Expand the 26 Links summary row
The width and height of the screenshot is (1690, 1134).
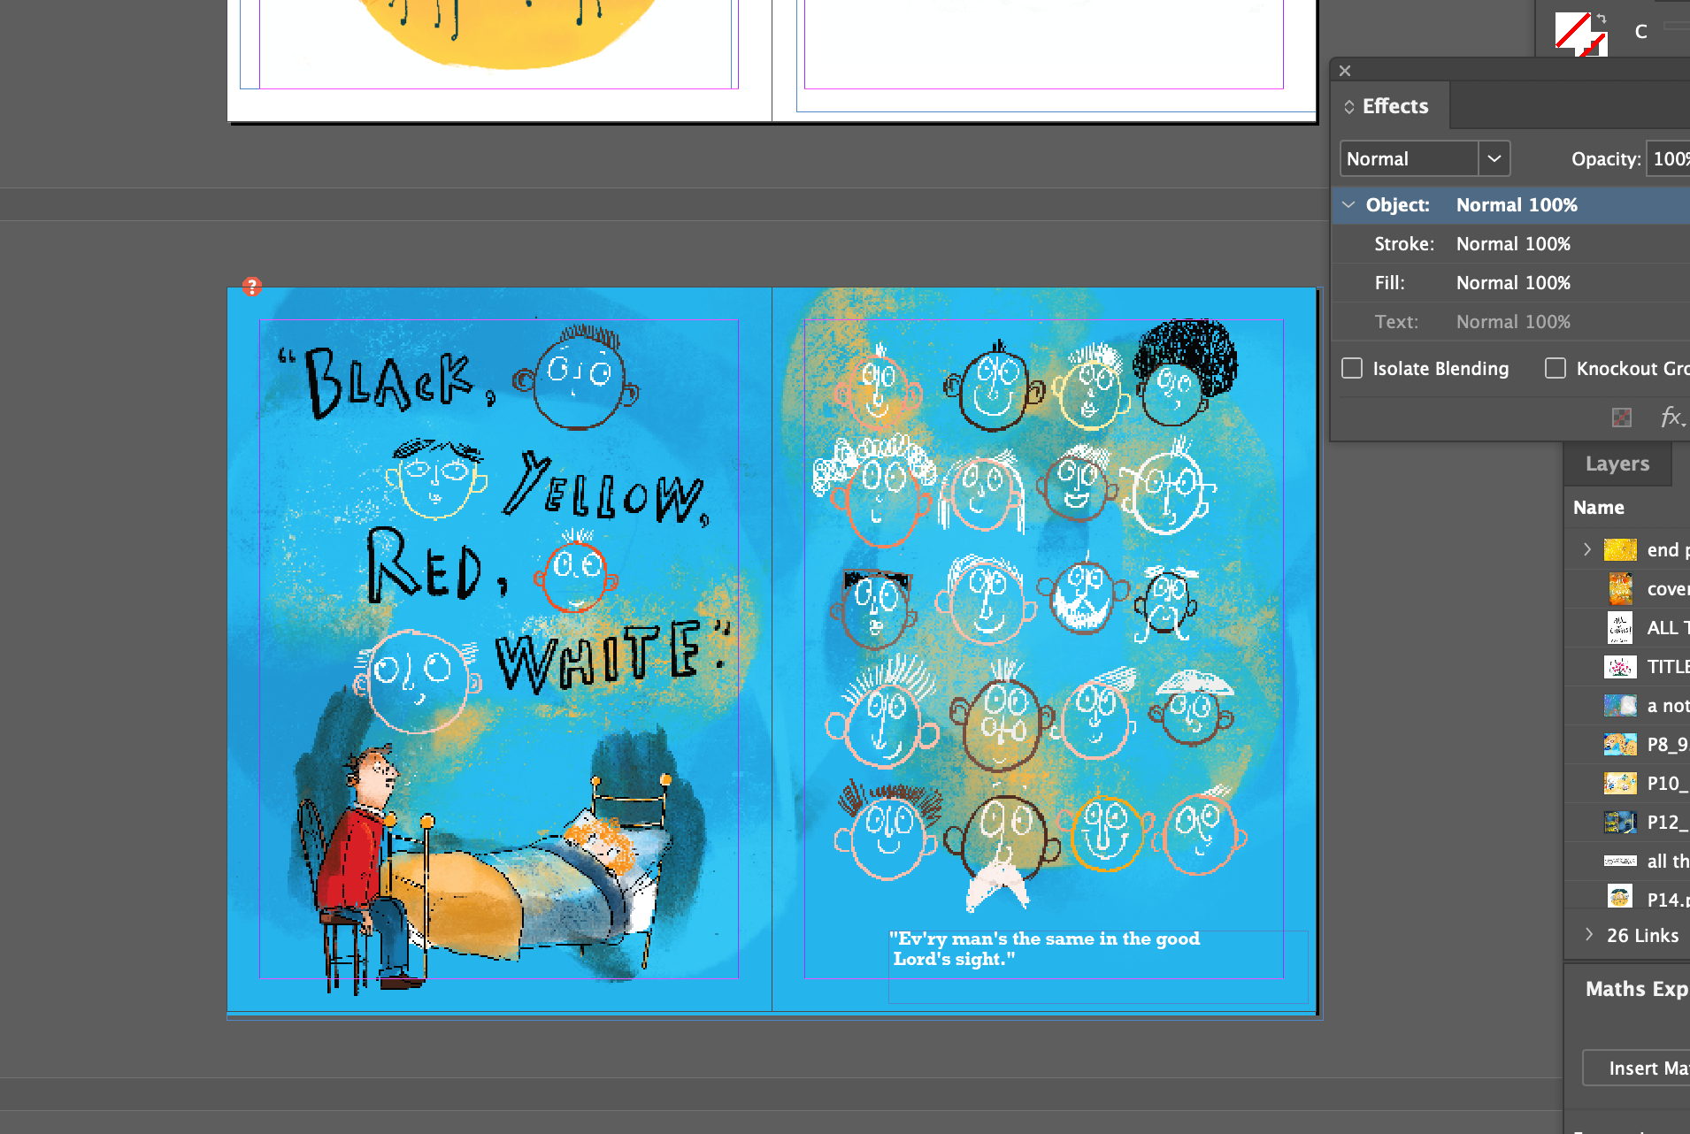click(1589, 935)
